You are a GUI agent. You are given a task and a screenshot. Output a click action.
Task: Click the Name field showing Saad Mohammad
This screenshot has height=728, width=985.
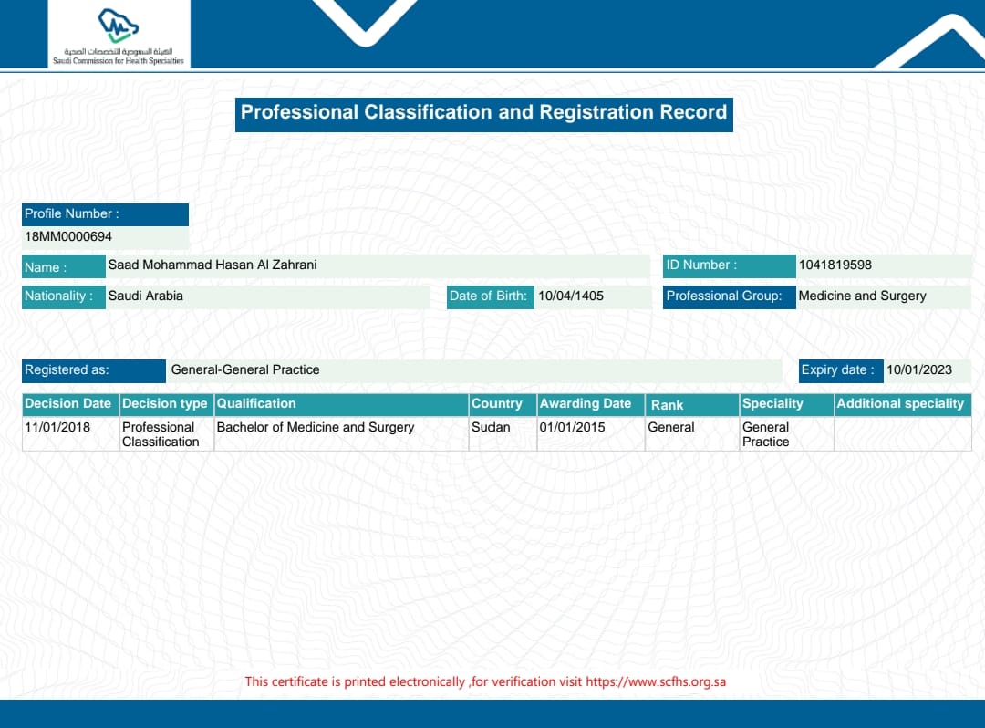(213, 265)
